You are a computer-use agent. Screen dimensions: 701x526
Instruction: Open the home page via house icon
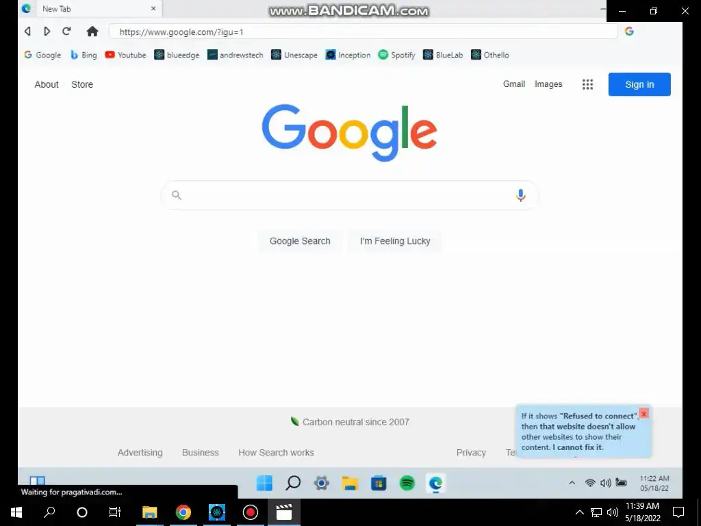92,32
